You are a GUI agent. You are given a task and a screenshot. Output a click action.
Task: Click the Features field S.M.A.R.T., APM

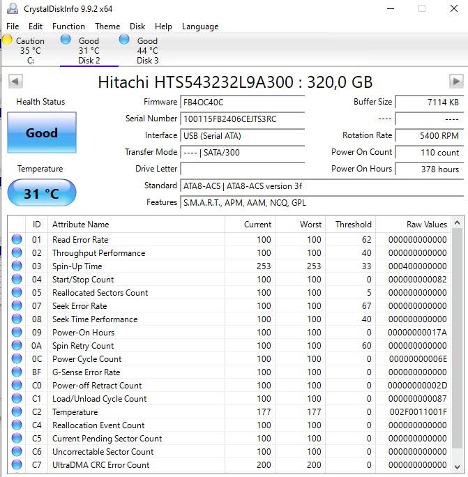[322, 203]
